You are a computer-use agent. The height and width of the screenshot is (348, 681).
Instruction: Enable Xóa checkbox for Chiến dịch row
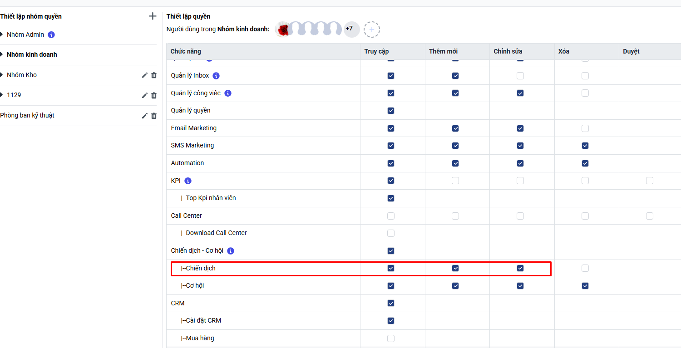[585, 268]
